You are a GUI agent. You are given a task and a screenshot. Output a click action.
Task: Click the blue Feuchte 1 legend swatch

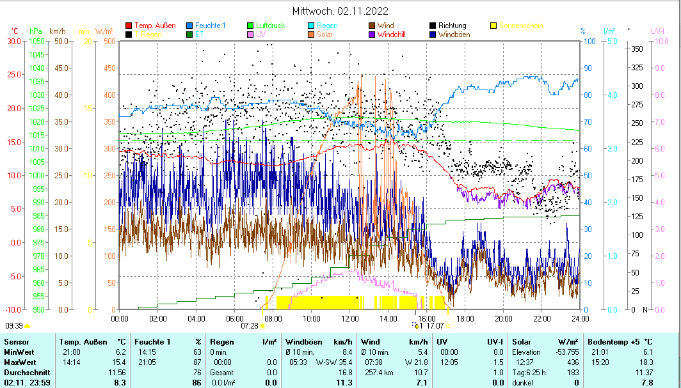tap(189, 26)
